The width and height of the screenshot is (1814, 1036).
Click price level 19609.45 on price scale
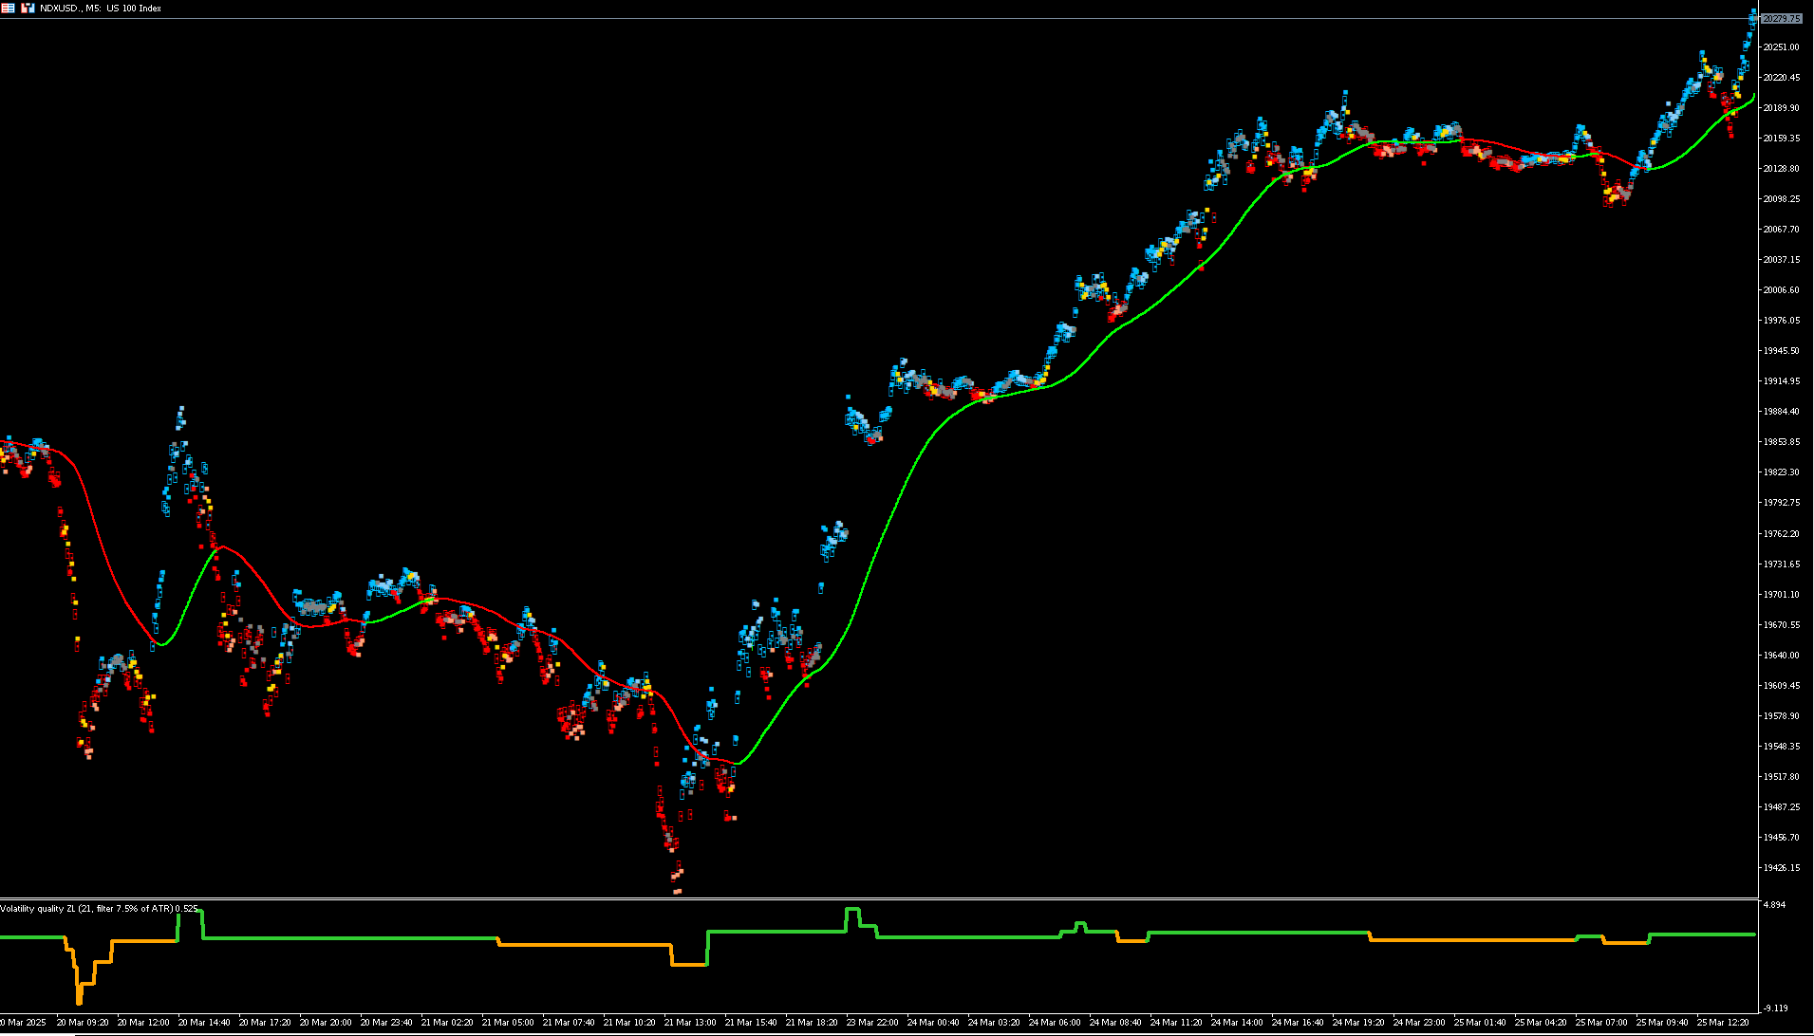point(1781,686)
